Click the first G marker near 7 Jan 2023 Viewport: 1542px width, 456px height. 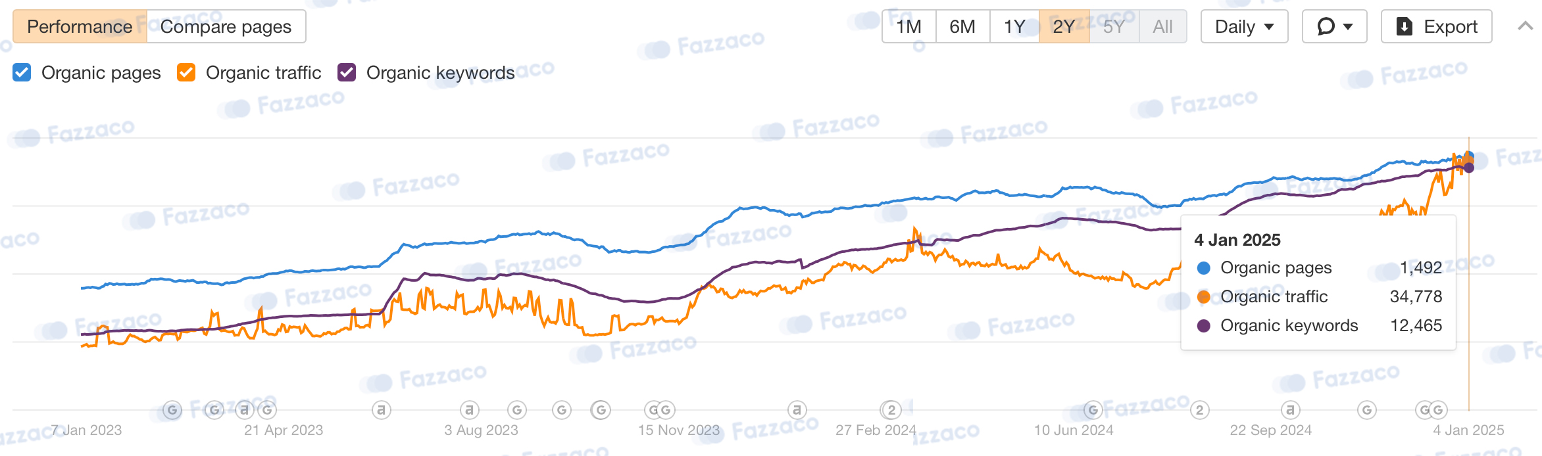(172, 411)
